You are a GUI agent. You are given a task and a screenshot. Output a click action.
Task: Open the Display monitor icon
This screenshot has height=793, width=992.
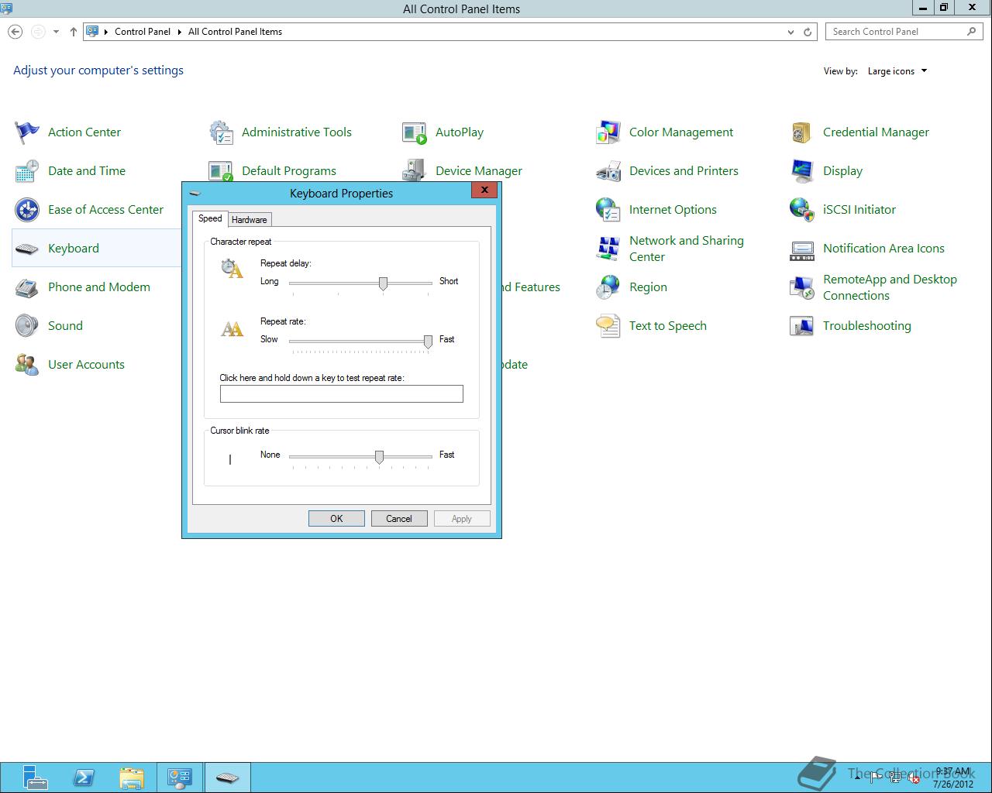(802, 171)
